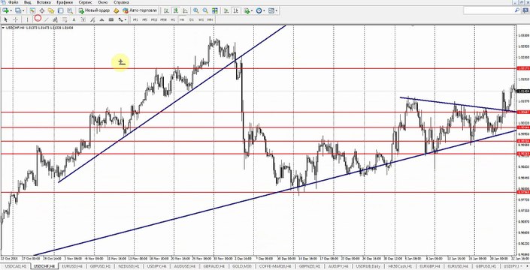The width and height of the screenshot is (530, 270).
Task: Select the trendline drawing tool
Action: [47, 19]
